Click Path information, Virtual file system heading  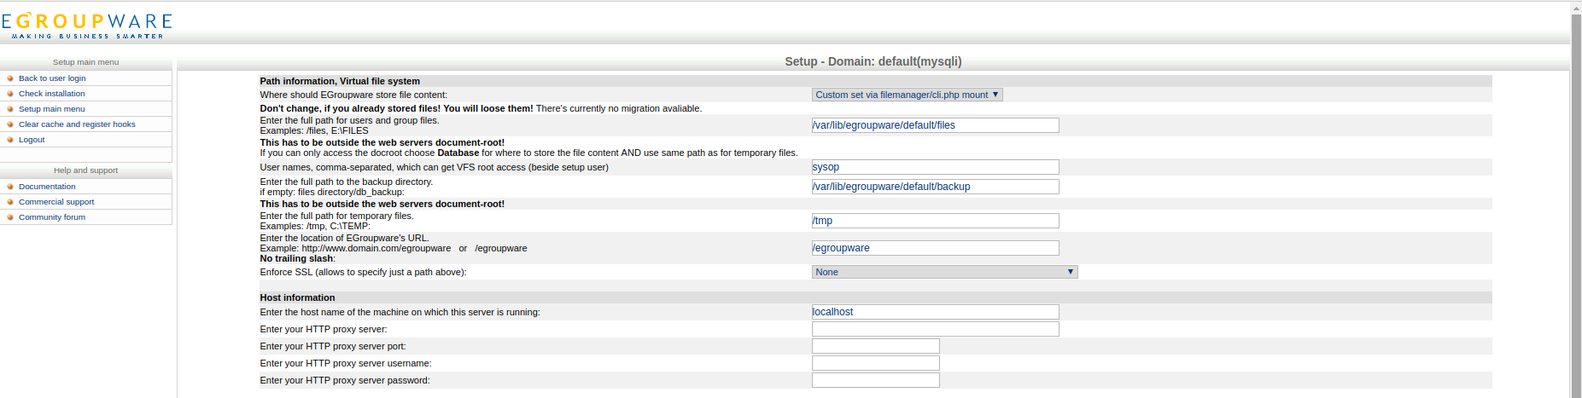(340, 81)
